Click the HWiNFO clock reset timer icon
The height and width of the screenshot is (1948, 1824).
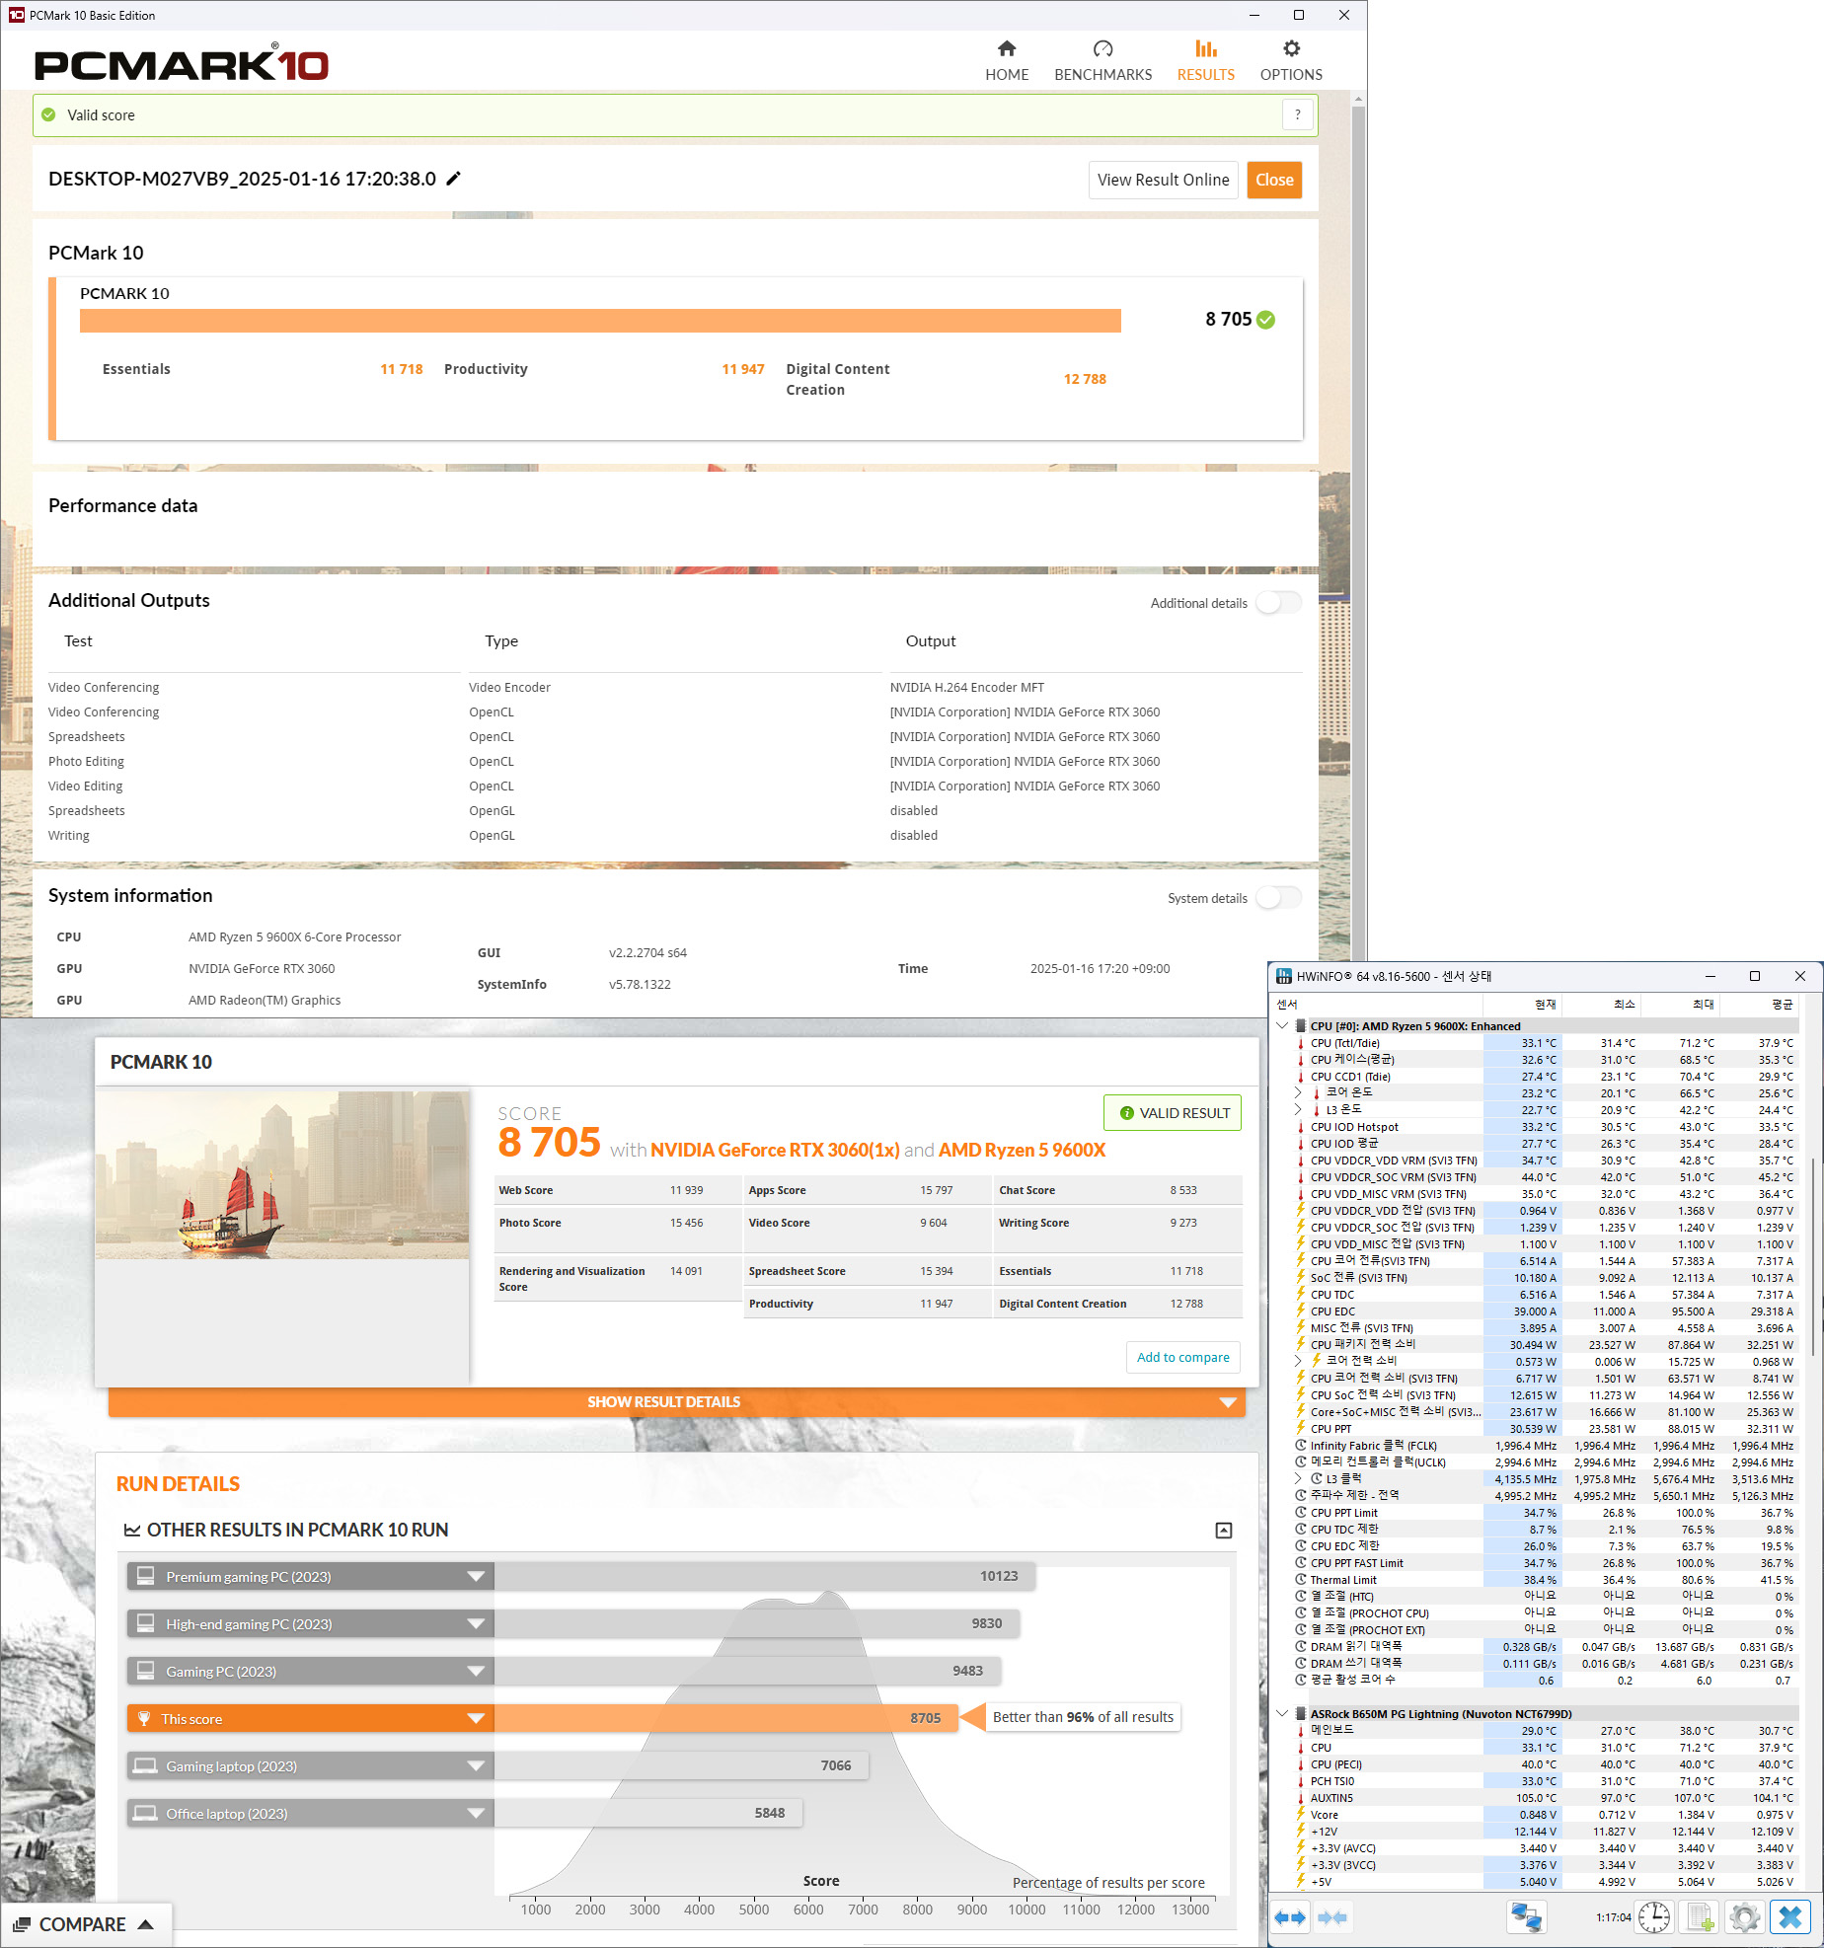1654,1917
